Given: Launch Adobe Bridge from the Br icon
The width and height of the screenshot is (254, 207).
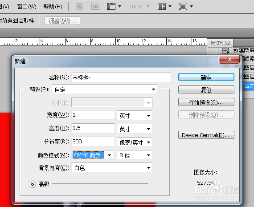Looking at the screenshot, I should 79,7.
